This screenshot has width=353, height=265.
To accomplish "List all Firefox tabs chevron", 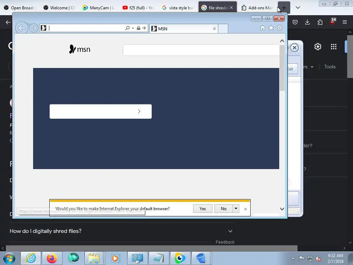I will 298,8.
